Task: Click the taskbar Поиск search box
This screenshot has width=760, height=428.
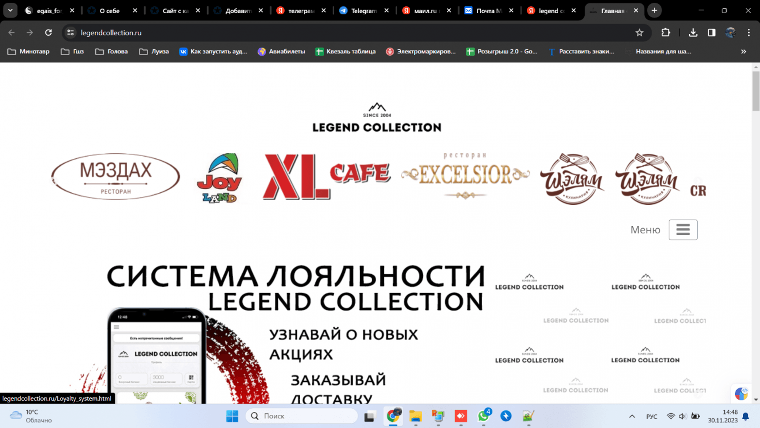Action: coord(302,416)
